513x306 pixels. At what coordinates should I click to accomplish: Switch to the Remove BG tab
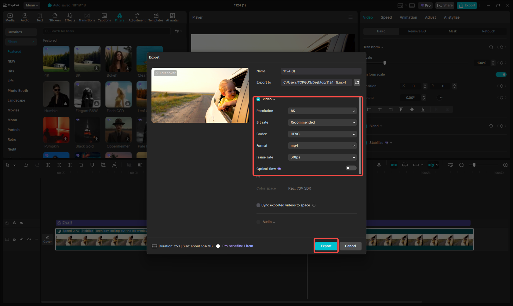click(x=417, y=31)
